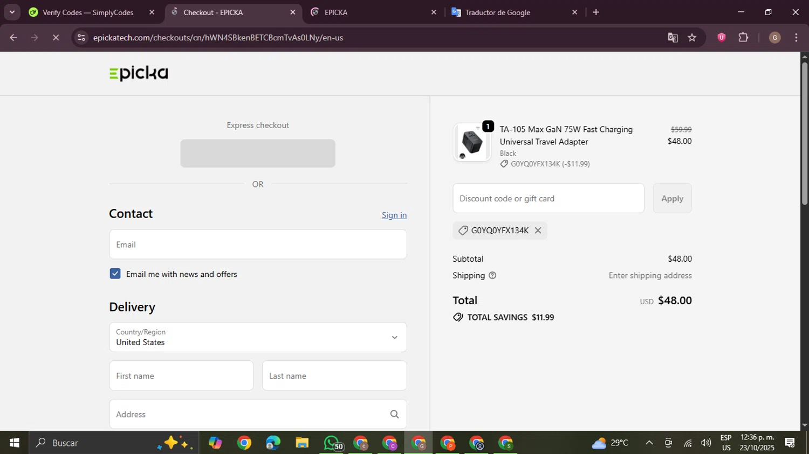This screenshot has height=454, width=809.
Task: Open the Chrome three-dot menu
Action: 796,38
